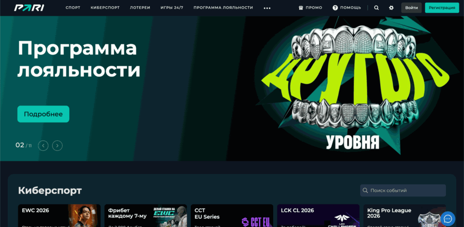
Task: Click the PARI logo
Action: pyautogui.click(x=29, y=8)
